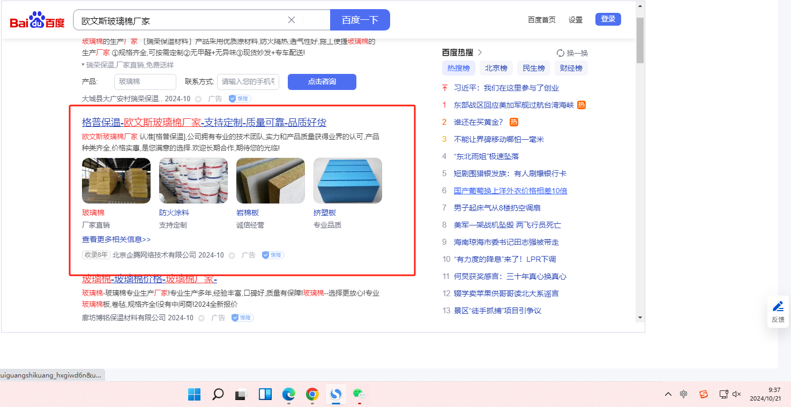The image size is (791, 407).
Task: Open 百度首页 link
Action: click(542, 20)
